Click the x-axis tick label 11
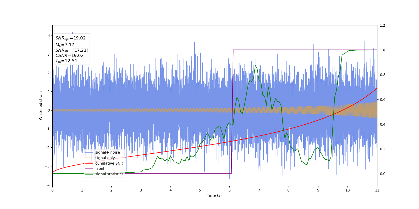Image resolution: width=419 pixels, height=209 pixels. click(377, 190)
